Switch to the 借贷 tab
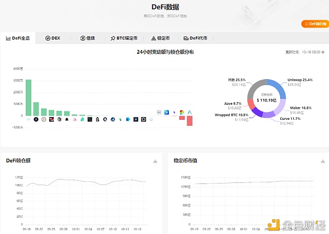Image resolution: width=329 pixels, height=234 pixels. 88,38
